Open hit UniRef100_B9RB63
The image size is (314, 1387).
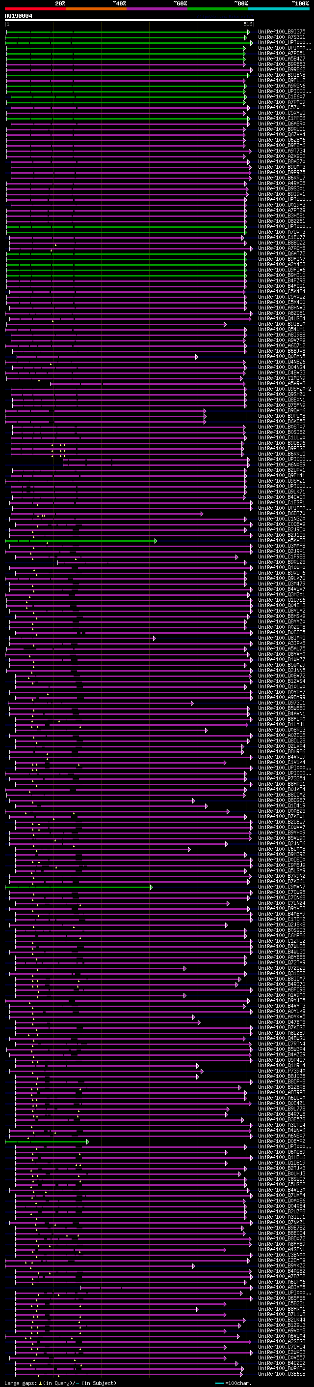pyautogui.click(x=282, y=64)
